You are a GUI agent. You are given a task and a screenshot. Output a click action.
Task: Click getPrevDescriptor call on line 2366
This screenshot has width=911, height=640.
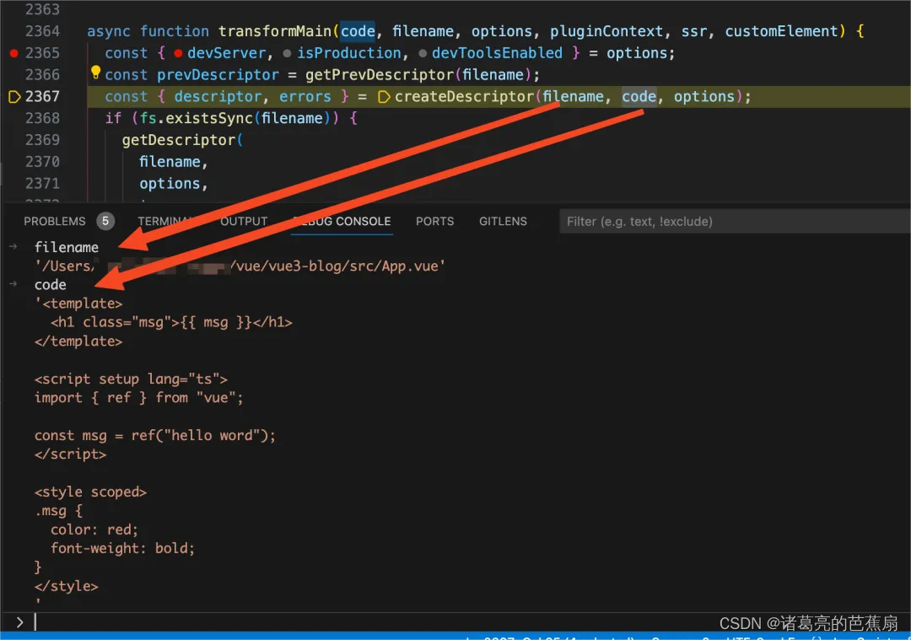click(380, 75)
